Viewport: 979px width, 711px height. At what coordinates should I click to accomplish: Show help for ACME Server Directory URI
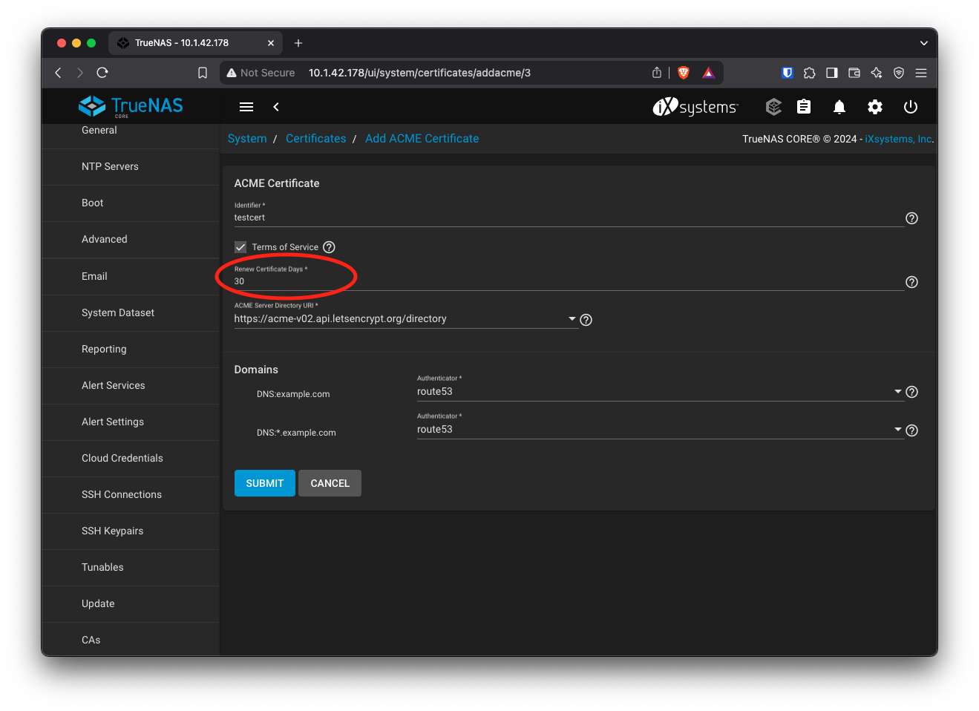pos(586,320)
